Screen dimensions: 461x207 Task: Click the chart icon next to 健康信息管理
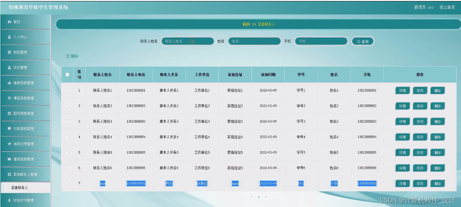tap(10, 83)
